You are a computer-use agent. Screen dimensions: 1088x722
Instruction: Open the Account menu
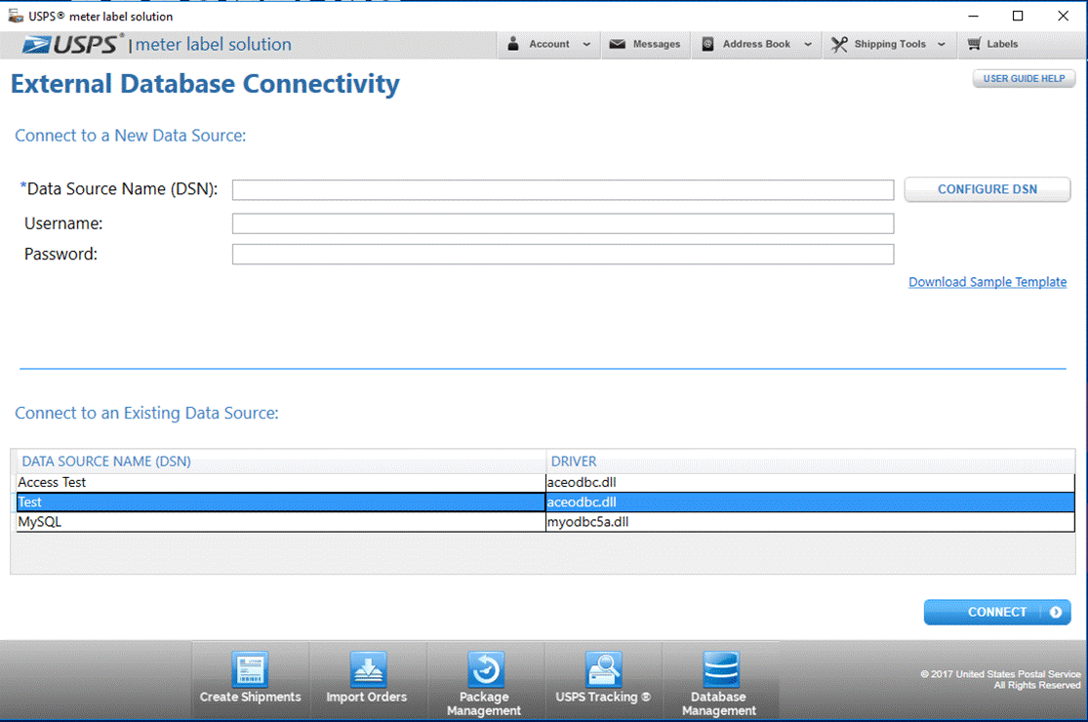coord(548,44)
